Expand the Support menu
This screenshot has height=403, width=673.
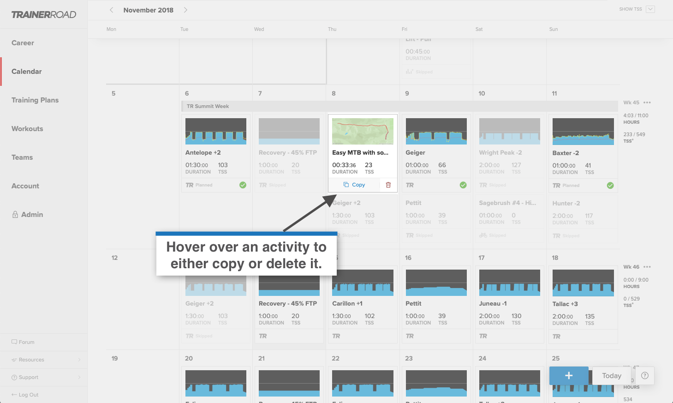[43, 377]
